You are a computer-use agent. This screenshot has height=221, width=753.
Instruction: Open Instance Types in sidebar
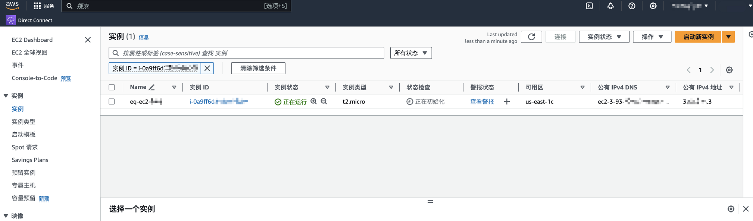(24, 121)
